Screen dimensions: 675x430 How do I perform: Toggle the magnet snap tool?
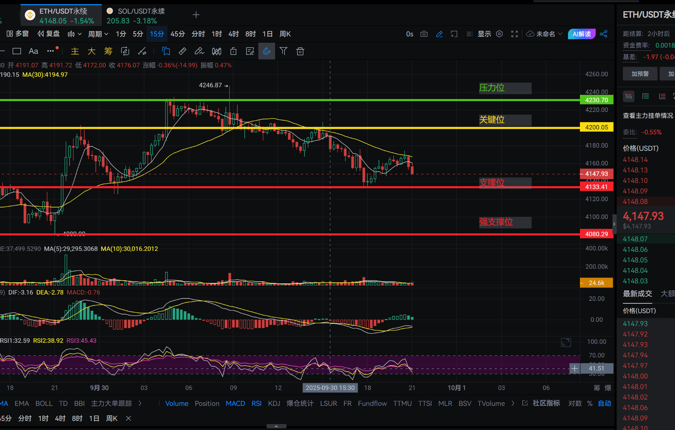point(267,51)
